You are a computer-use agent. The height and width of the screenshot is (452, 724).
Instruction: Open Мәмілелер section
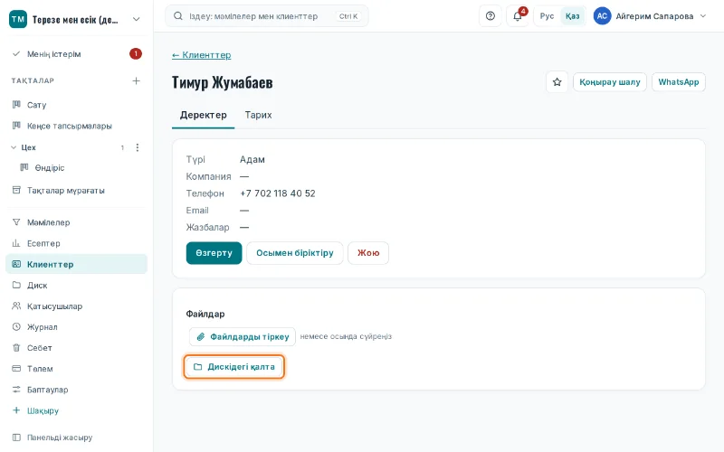76,222
